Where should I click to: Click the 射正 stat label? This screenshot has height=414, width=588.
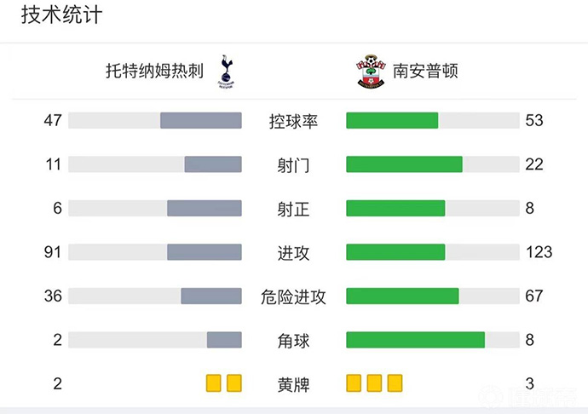tap(293, 209)
